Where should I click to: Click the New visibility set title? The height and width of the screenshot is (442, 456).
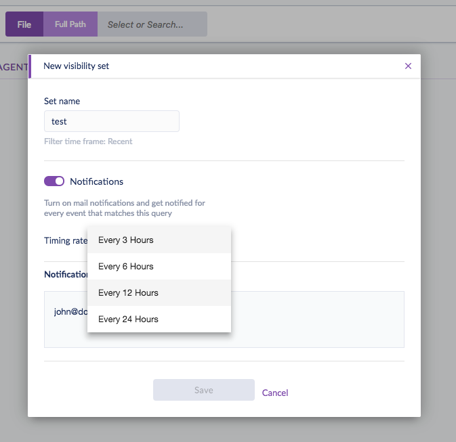[76, 66]
